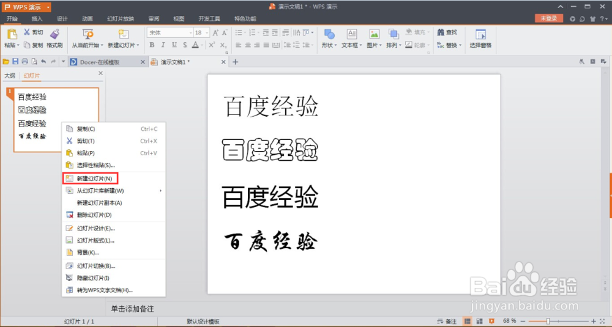Click the Redo arrow icon

click(x=53, y=62)
